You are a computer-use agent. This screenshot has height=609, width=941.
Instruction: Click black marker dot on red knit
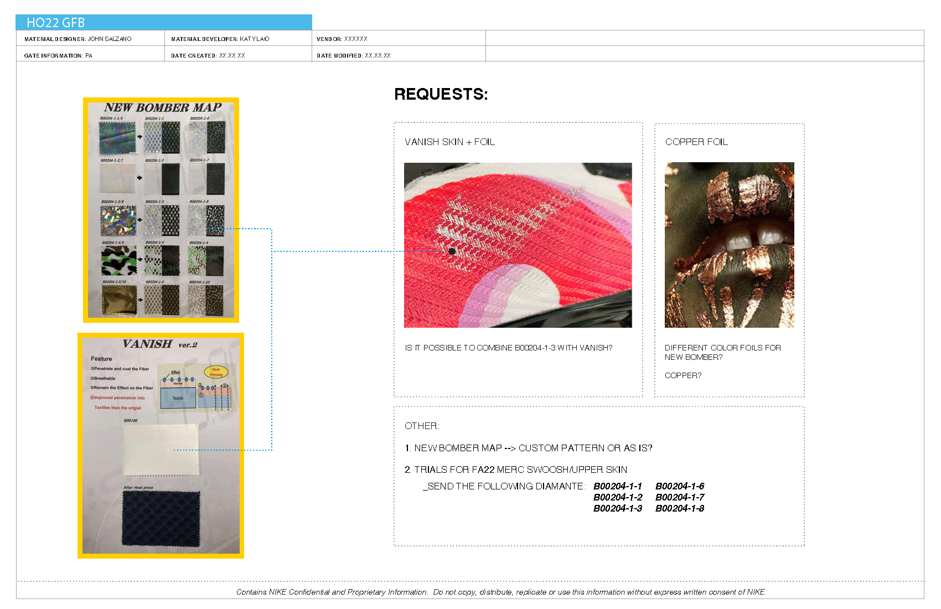click(x=452, y=251)
